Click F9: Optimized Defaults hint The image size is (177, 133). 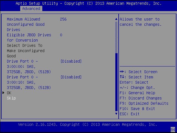(144, 103)
